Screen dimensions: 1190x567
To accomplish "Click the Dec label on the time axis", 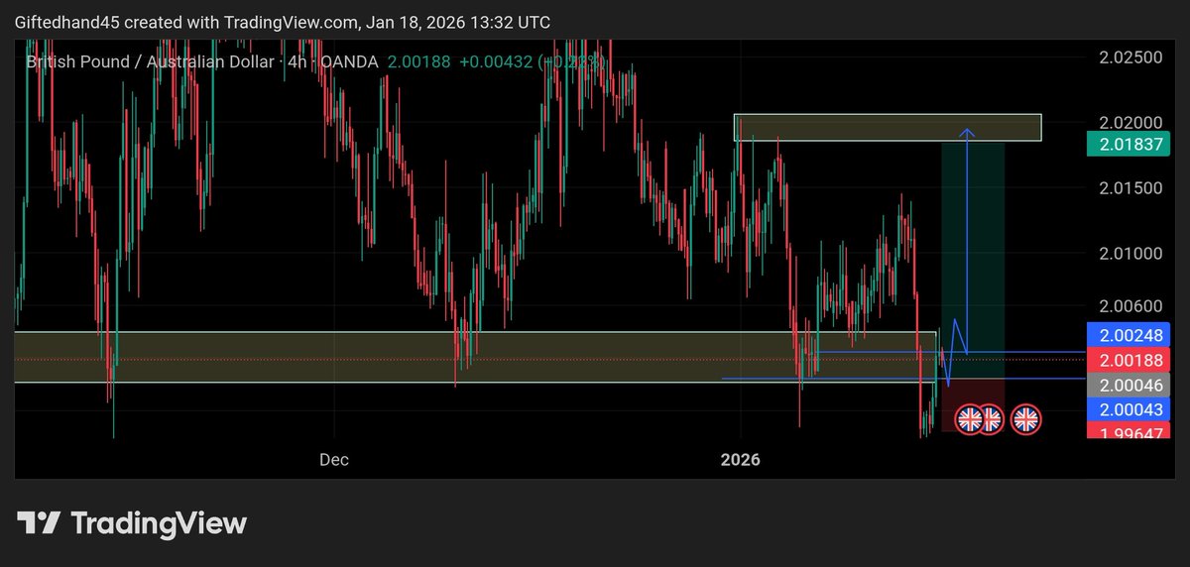I will click(x=333, y=460).
